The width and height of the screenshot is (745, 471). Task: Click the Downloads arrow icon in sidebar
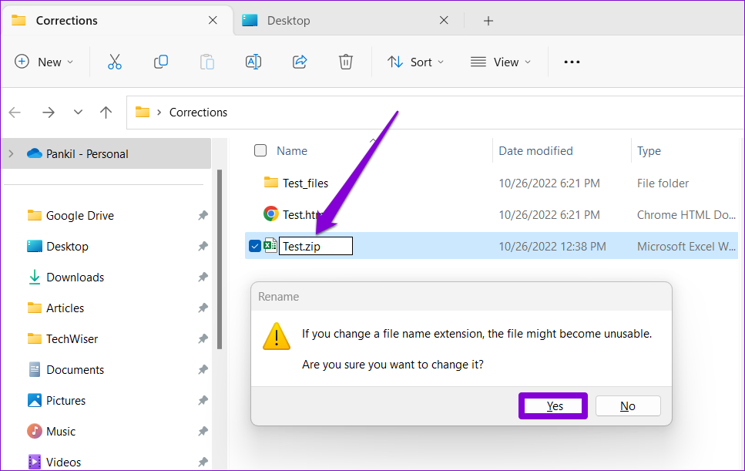click(34, 277)
